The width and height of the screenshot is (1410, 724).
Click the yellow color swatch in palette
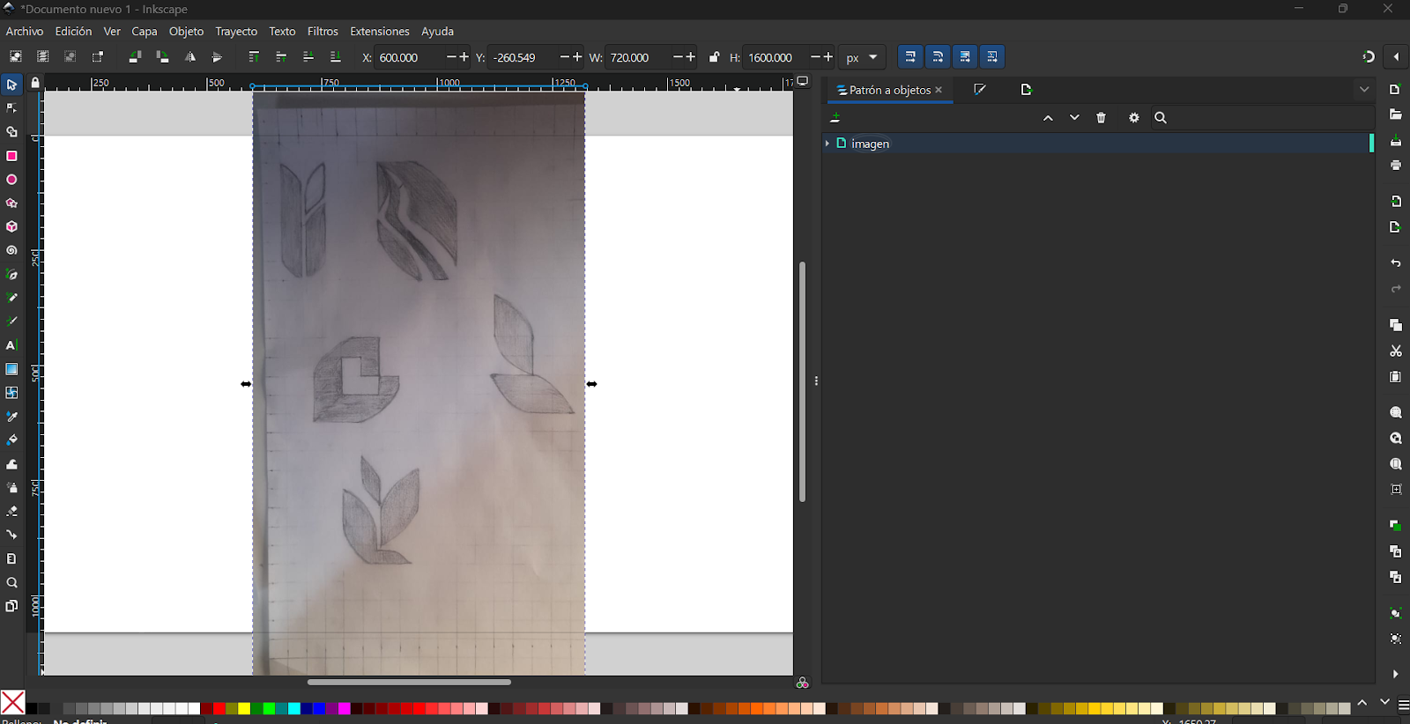[x=244, y=708]
